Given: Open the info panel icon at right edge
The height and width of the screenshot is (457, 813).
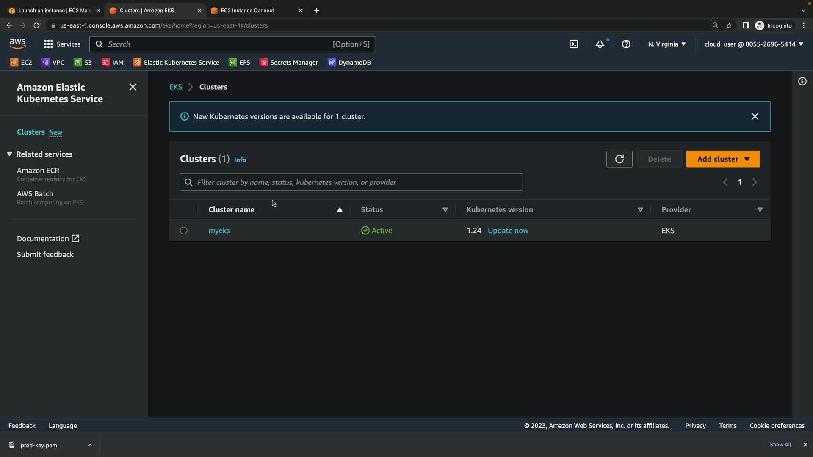Looking at the screenshot, I should point(802,81).
